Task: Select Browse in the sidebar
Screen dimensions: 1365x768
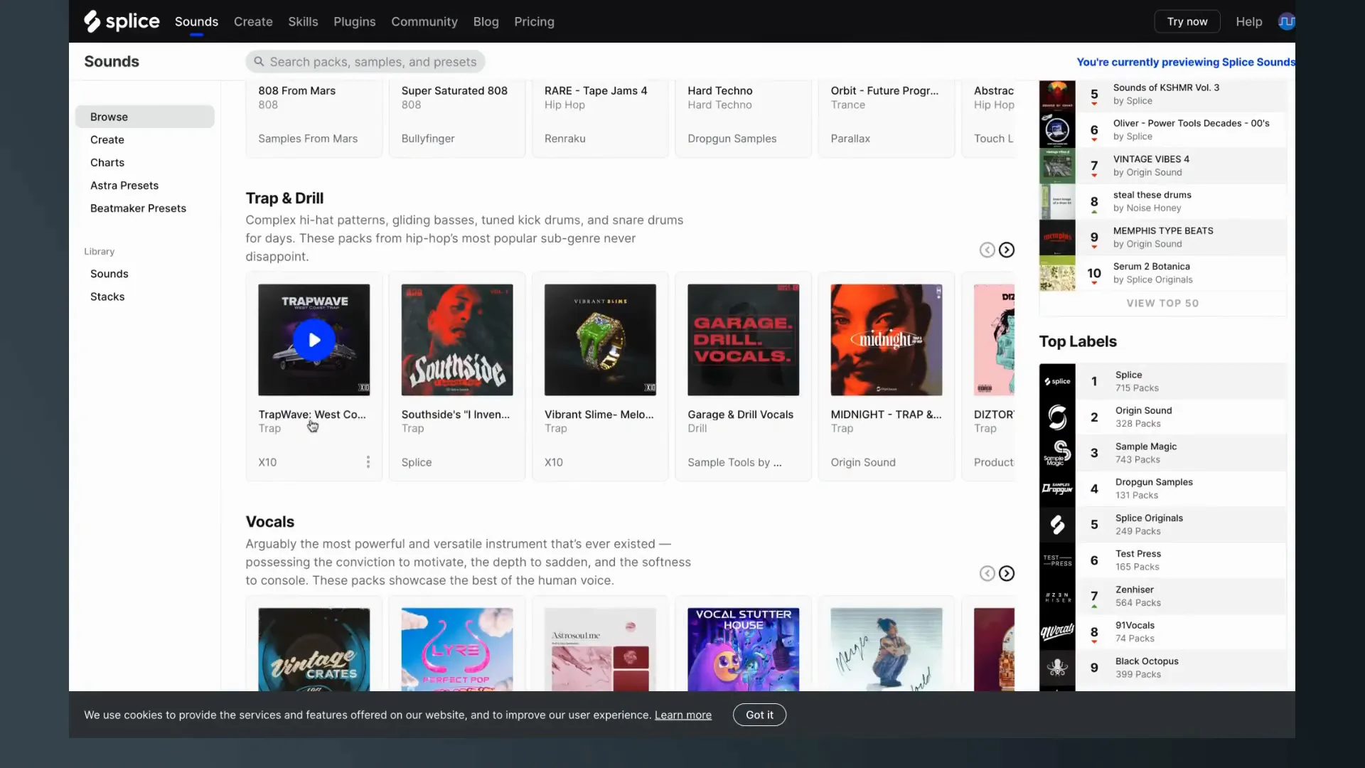Action: click(x=145, y=117)
